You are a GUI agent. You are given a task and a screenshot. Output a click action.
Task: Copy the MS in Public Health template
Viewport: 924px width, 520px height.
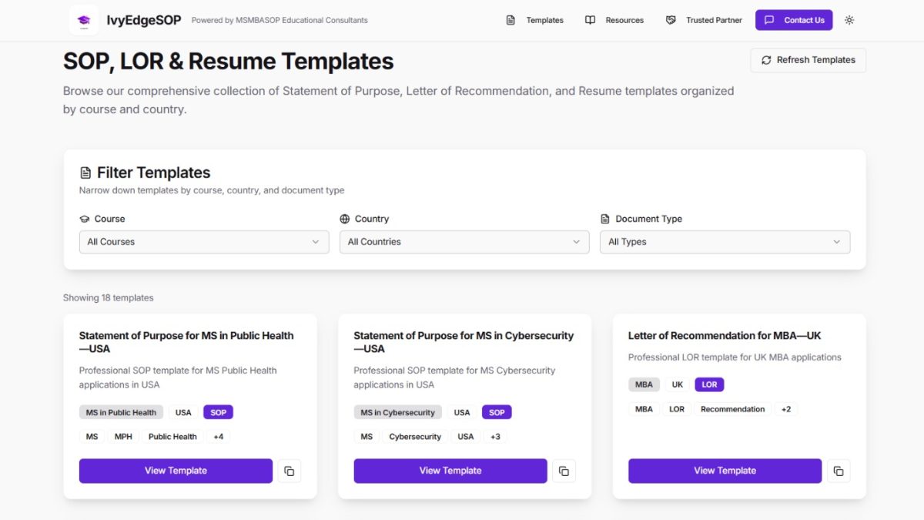tap(290, 471)
